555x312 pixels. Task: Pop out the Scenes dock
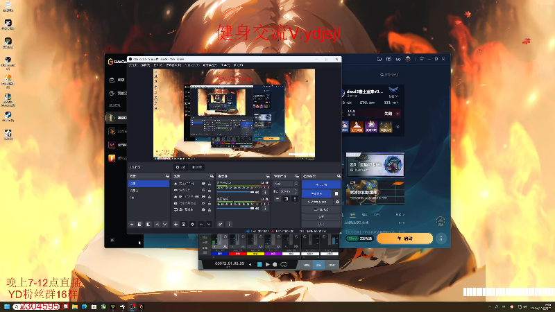[x=167, y=176]
